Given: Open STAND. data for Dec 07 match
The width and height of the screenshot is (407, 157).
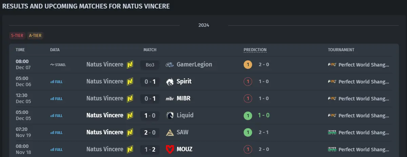Looking at the screenshot, I should 58,65.
